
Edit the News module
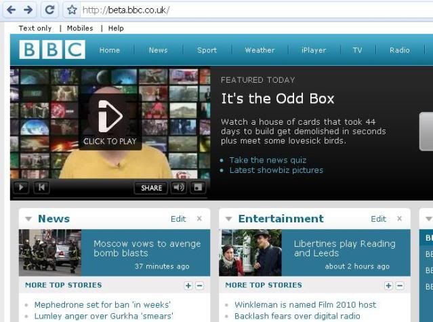click(x=178, y=219)
